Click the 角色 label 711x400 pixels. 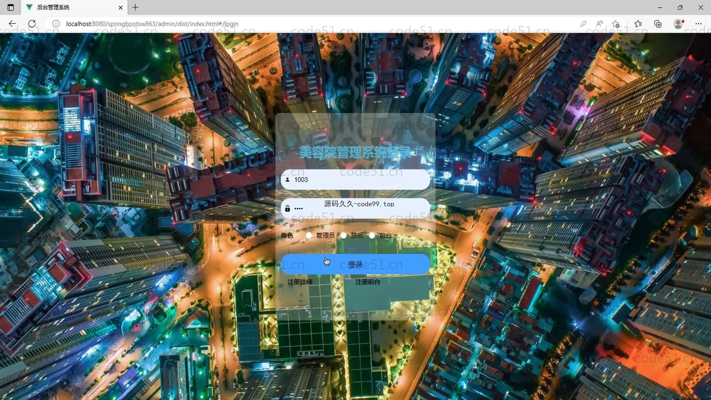click(287, 236)
